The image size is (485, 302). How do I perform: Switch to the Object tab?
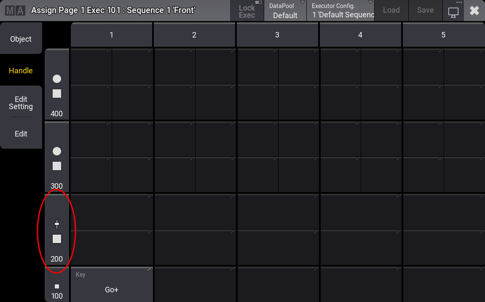coord(21,39)
